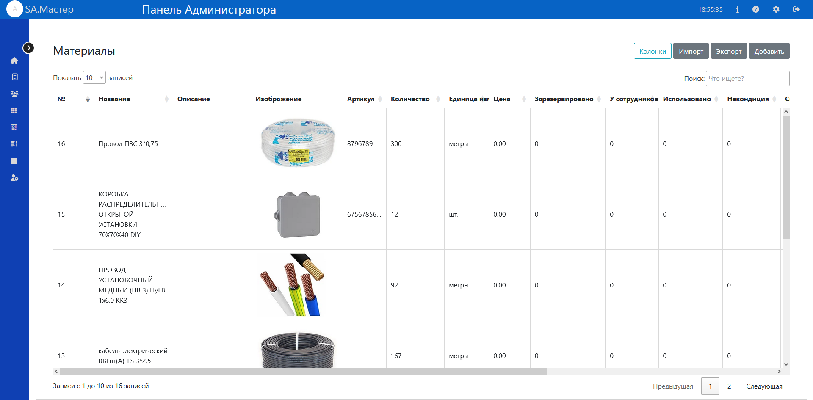Click the info icon in the header
Viewport: 813px width, 400px height.
point(738,9)
